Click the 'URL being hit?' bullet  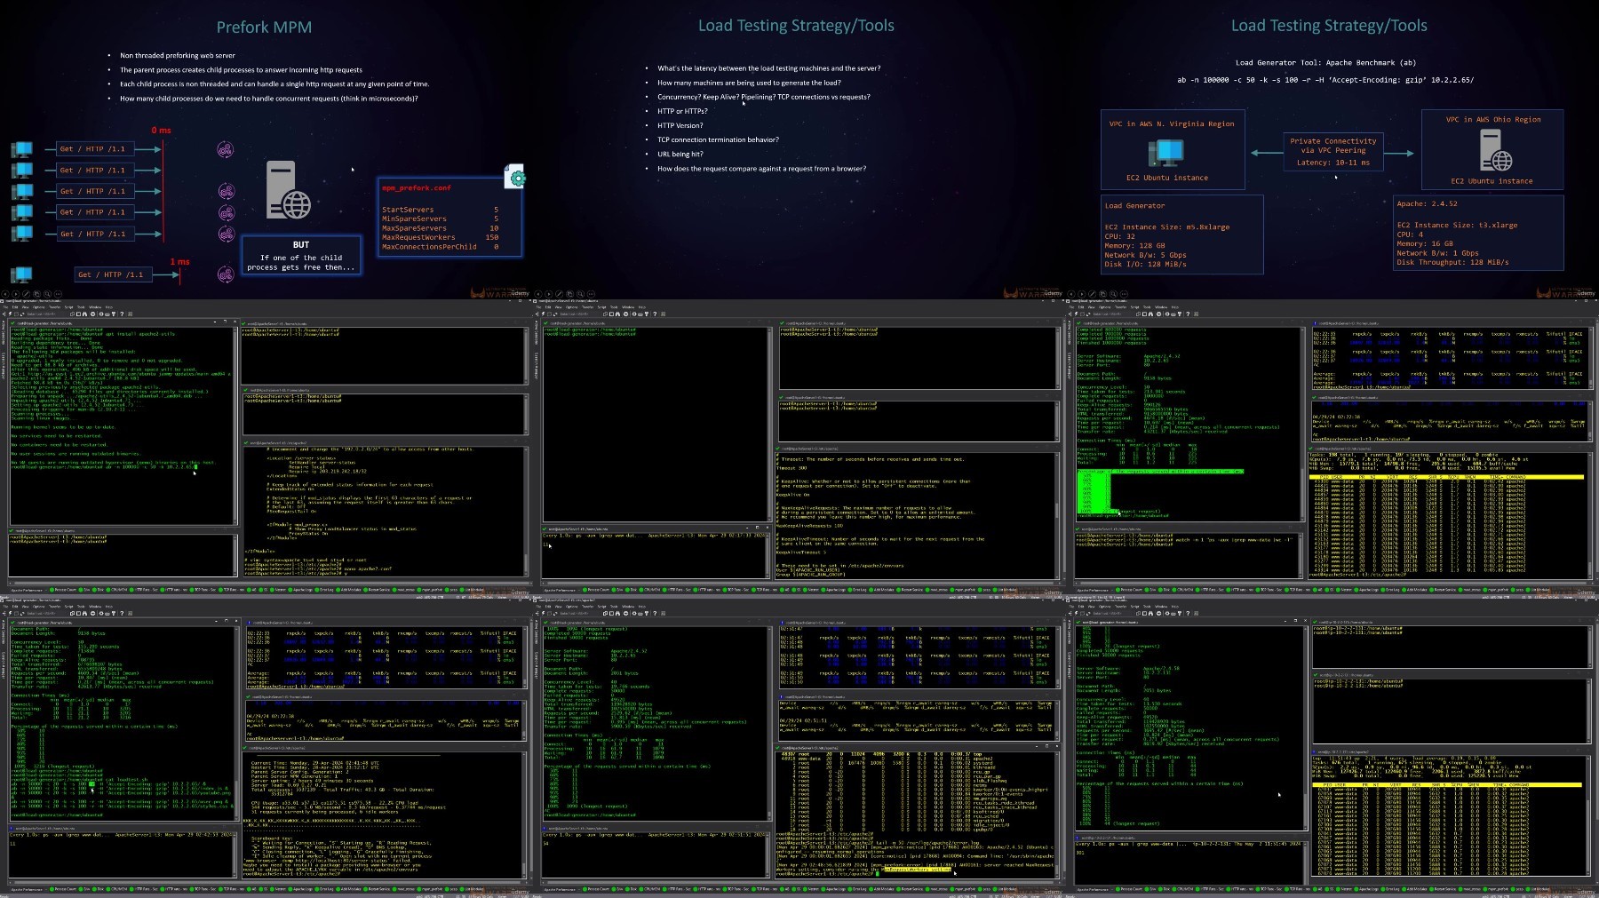pos(680,154)
